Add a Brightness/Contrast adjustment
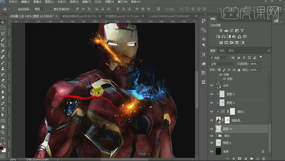 221,31
